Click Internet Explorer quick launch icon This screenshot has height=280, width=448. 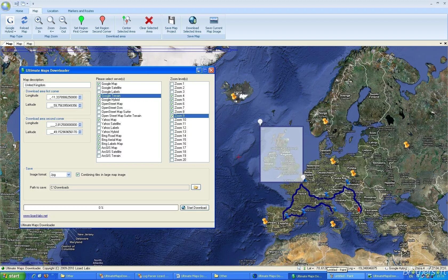34,276
